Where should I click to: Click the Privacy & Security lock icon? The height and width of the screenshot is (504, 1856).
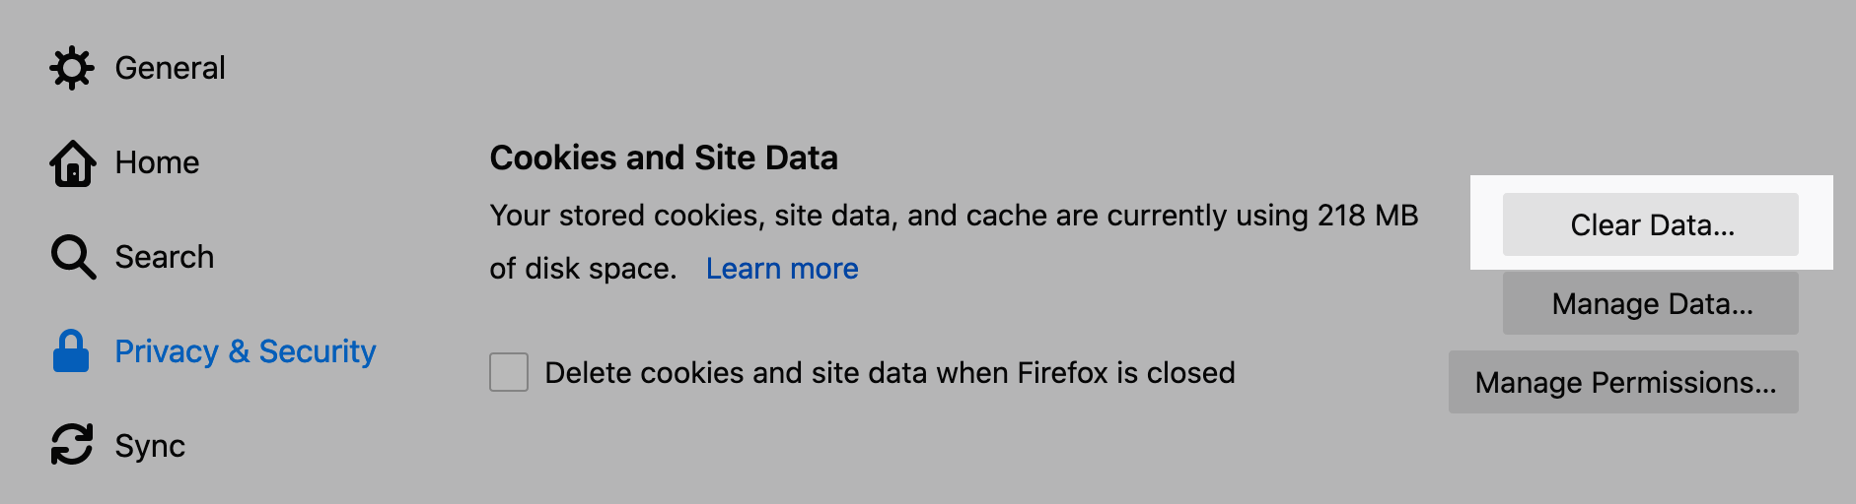(71, 351)
